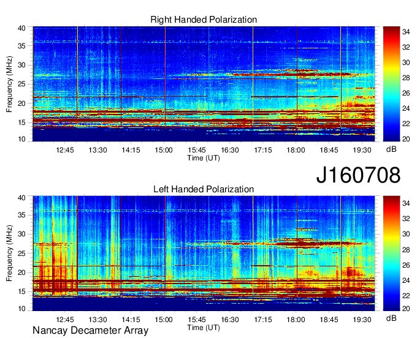
Task: Click the 25 MHz tick on Right Handed plot
Action: coord(21,84)
